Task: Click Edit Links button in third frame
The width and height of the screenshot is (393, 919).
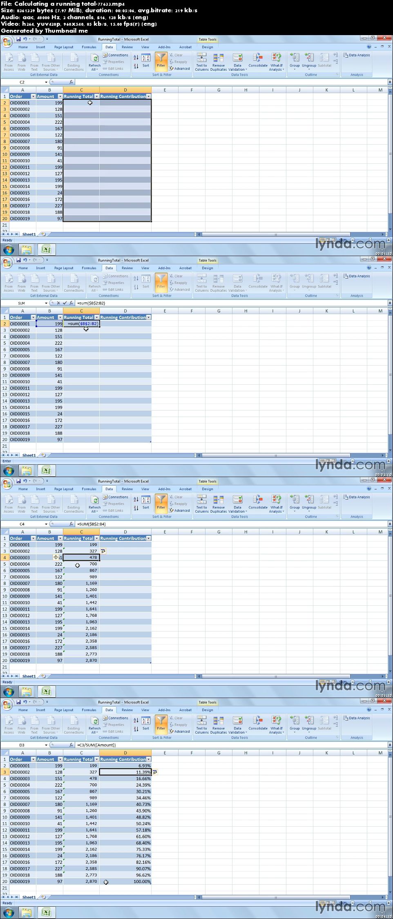Action: (113, 511)
